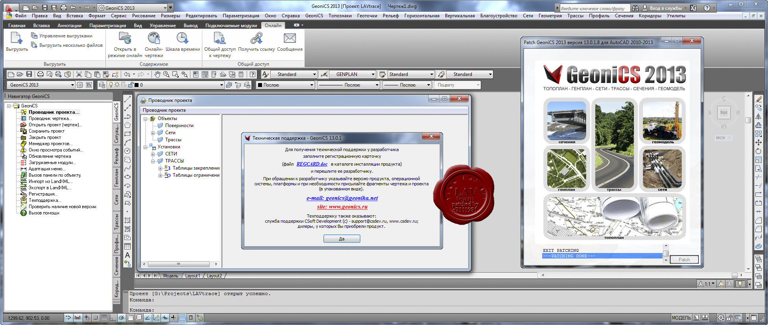The width and height of the screenshot is (768, 325).
Task: Open the Layer Properties Manager icon
Action: [102, 85]
